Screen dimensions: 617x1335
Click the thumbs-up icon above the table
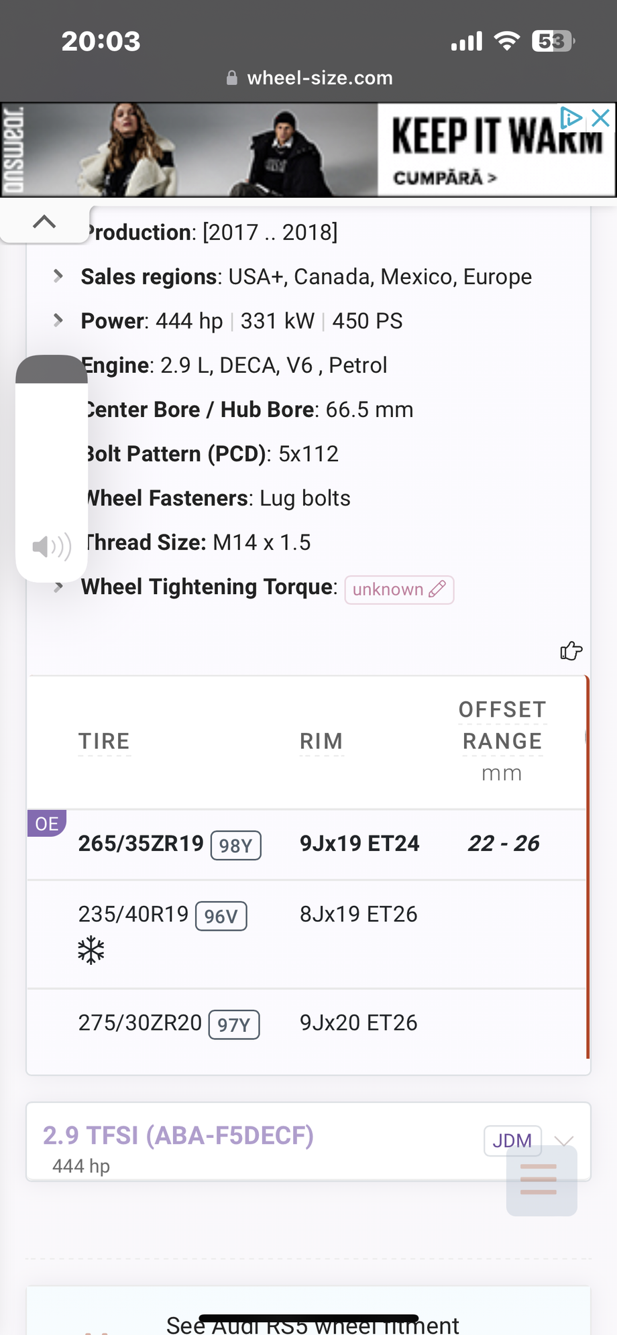[571, 650]
